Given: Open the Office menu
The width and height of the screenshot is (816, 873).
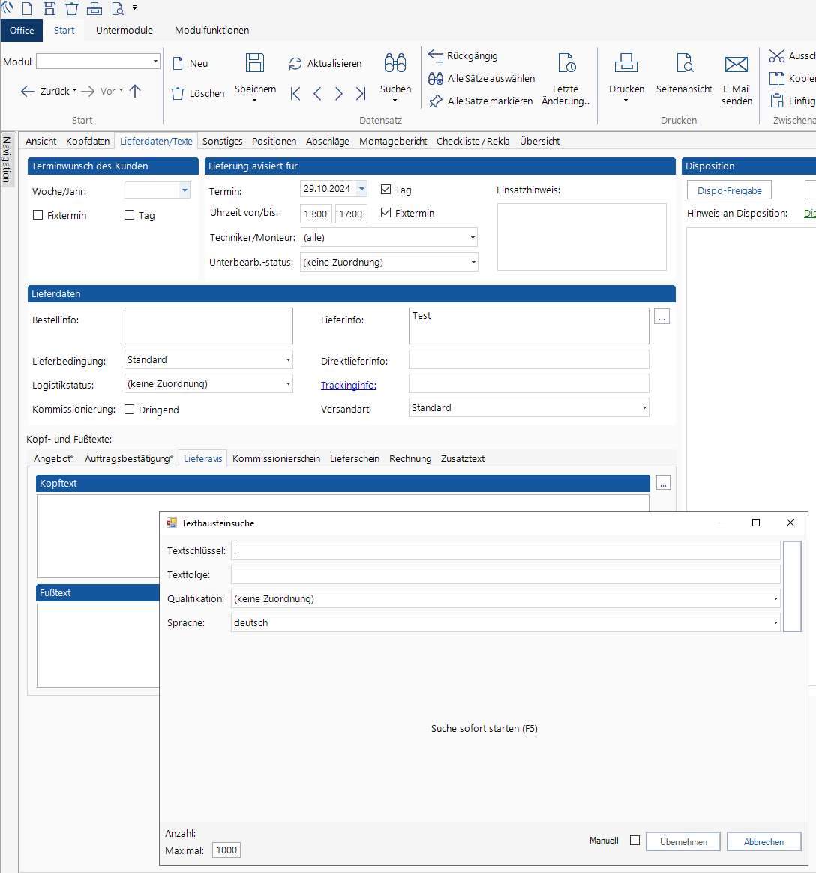Looking at the screenshot, I should (22, 31).
